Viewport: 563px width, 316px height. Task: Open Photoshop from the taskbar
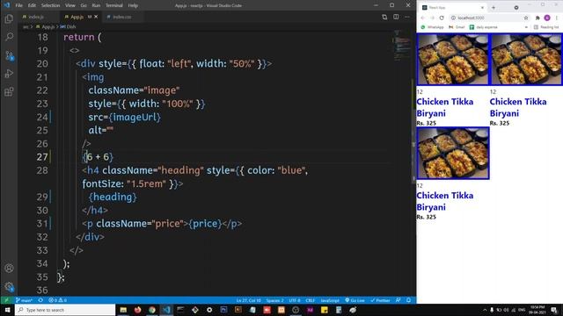[223, 310]
